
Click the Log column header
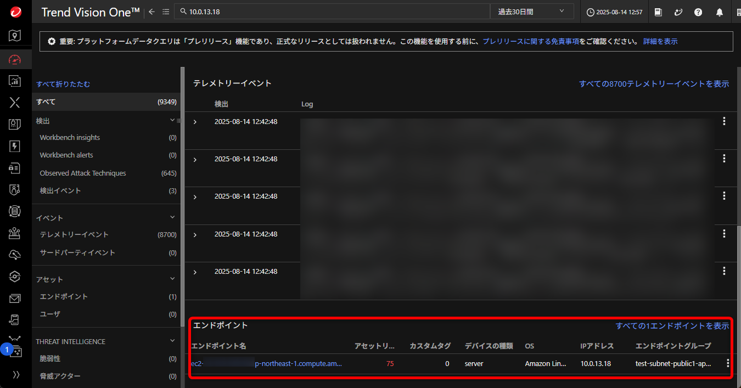(x=307, y=104)
